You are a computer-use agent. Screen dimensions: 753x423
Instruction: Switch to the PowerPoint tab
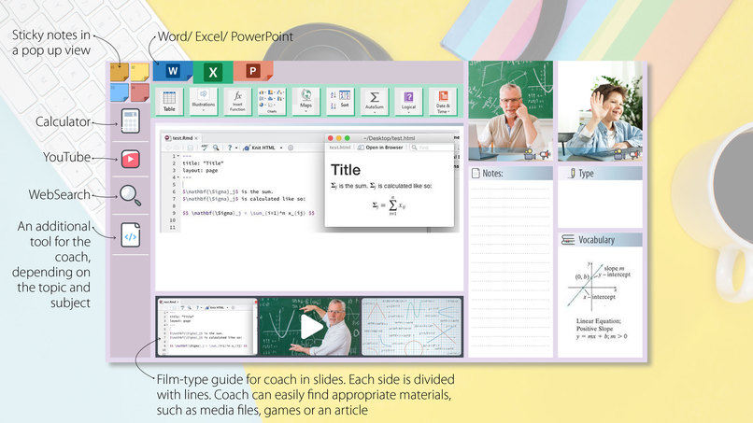253,71
